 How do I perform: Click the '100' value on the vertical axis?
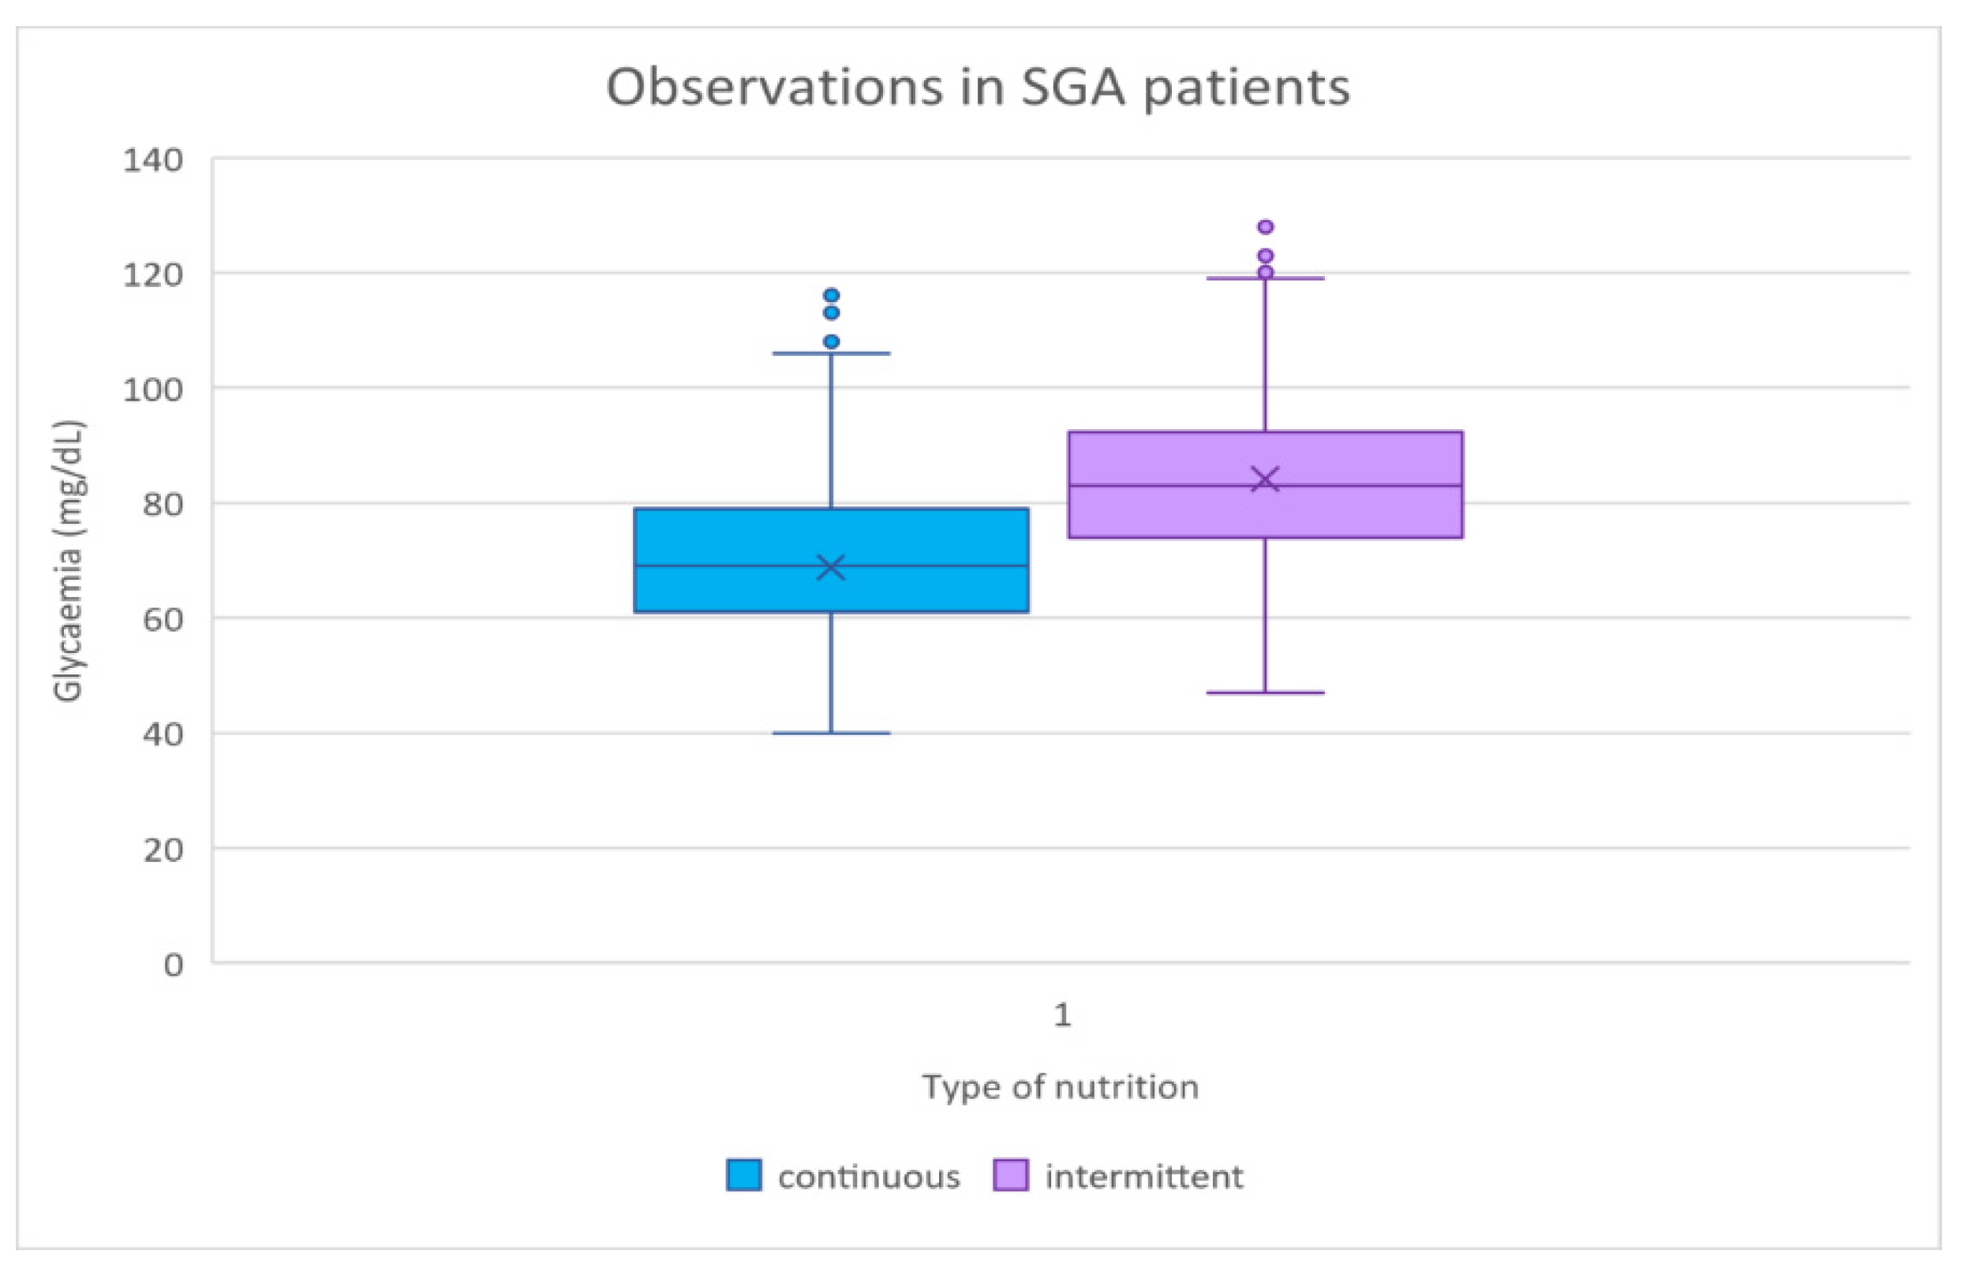coord(153,389)
